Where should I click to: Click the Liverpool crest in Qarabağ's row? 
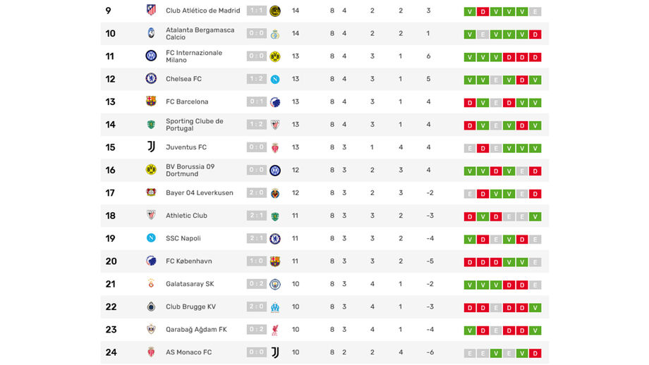coord(275,330)
